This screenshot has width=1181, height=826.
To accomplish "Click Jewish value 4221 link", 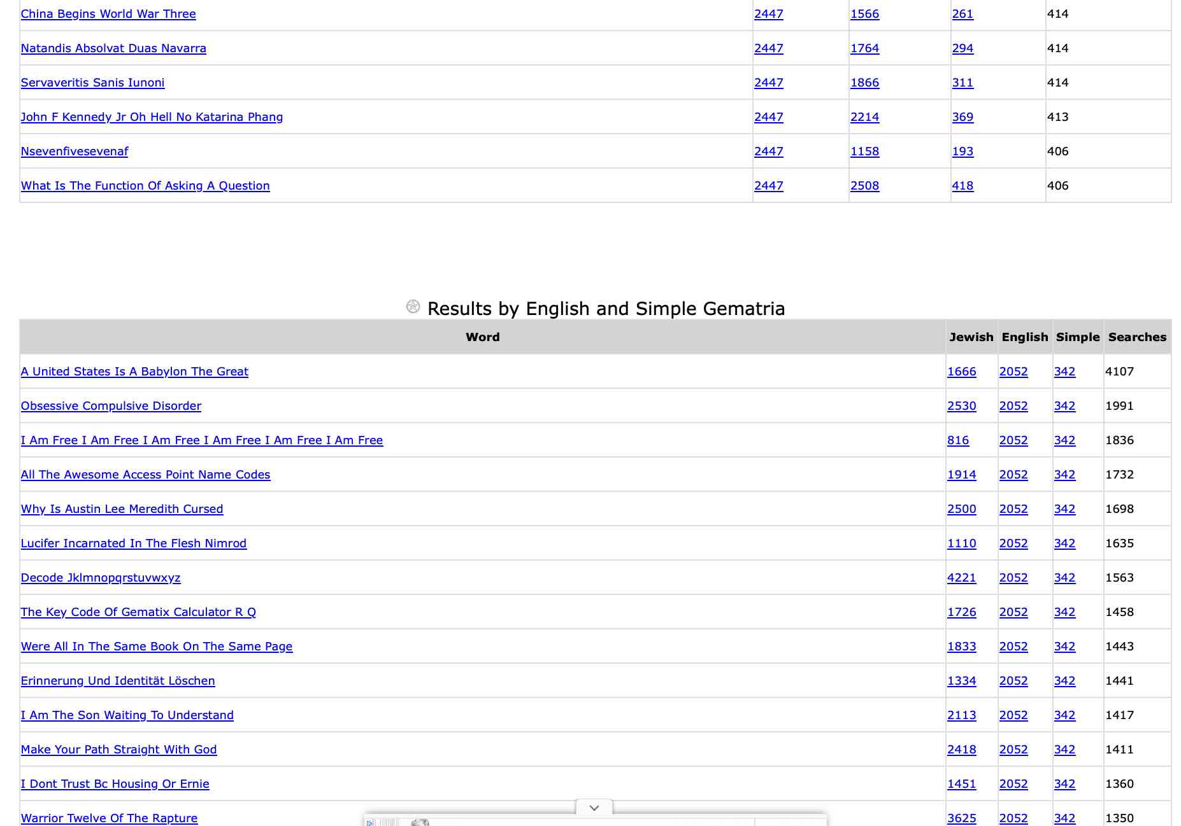I will coord(962,578).
